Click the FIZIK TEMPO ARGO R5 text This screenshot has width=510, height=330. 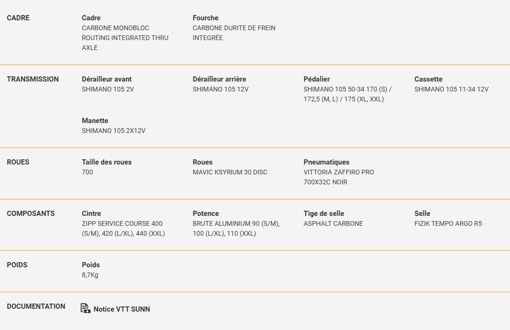click(448, 223)
